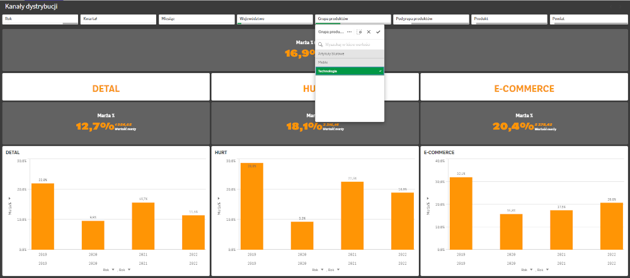The width and height of the screenshot is (630, 278).
Task: Expand the Marża % axis arrow on DETAL chart
Action: [x=9, y=197]
